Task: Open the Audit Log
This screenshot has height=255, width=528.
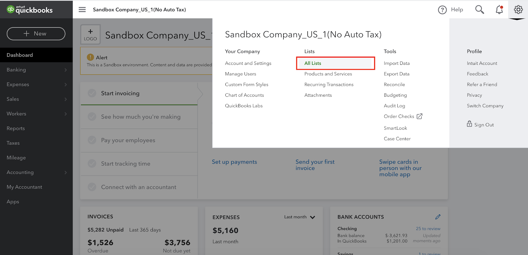Action: pyautogui.click(x=394, y=106)
